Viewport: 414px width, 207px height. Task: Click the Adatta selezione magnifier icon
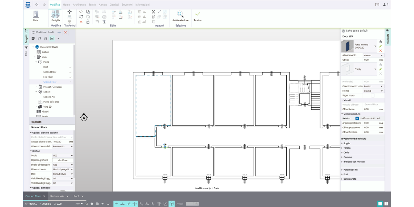pos(180,14)
